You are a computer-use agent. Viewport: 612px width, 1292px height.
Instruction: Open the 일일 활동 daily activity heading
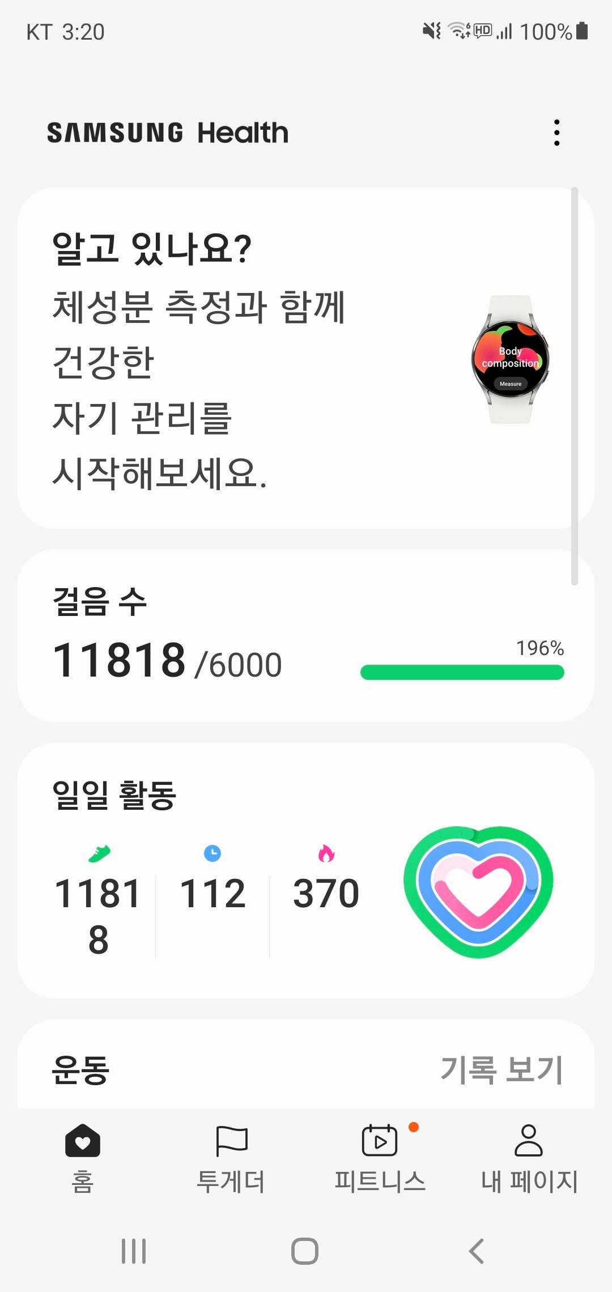tap(114, 794)
